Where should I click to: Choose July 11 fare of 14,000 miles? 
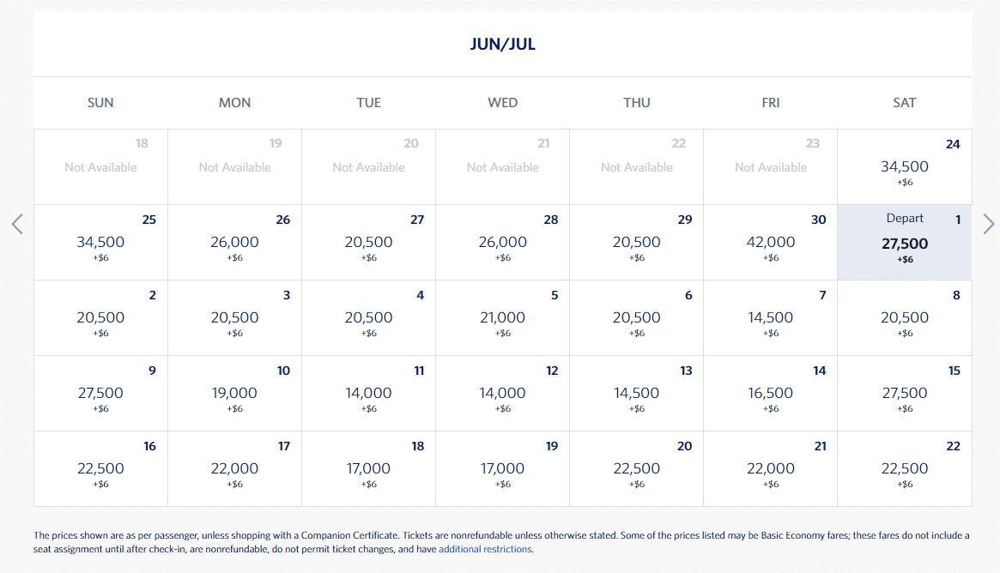pos(368,394)
